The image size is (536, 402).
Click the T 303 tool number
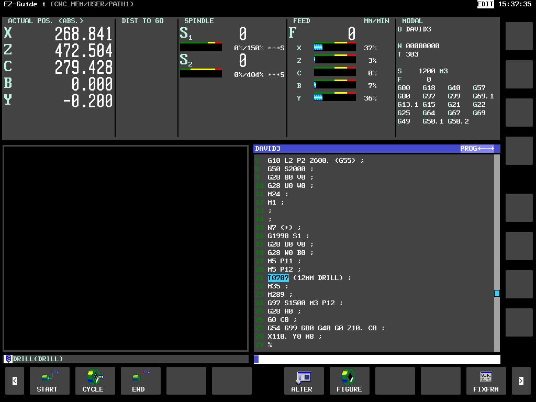tap(408, 54)
